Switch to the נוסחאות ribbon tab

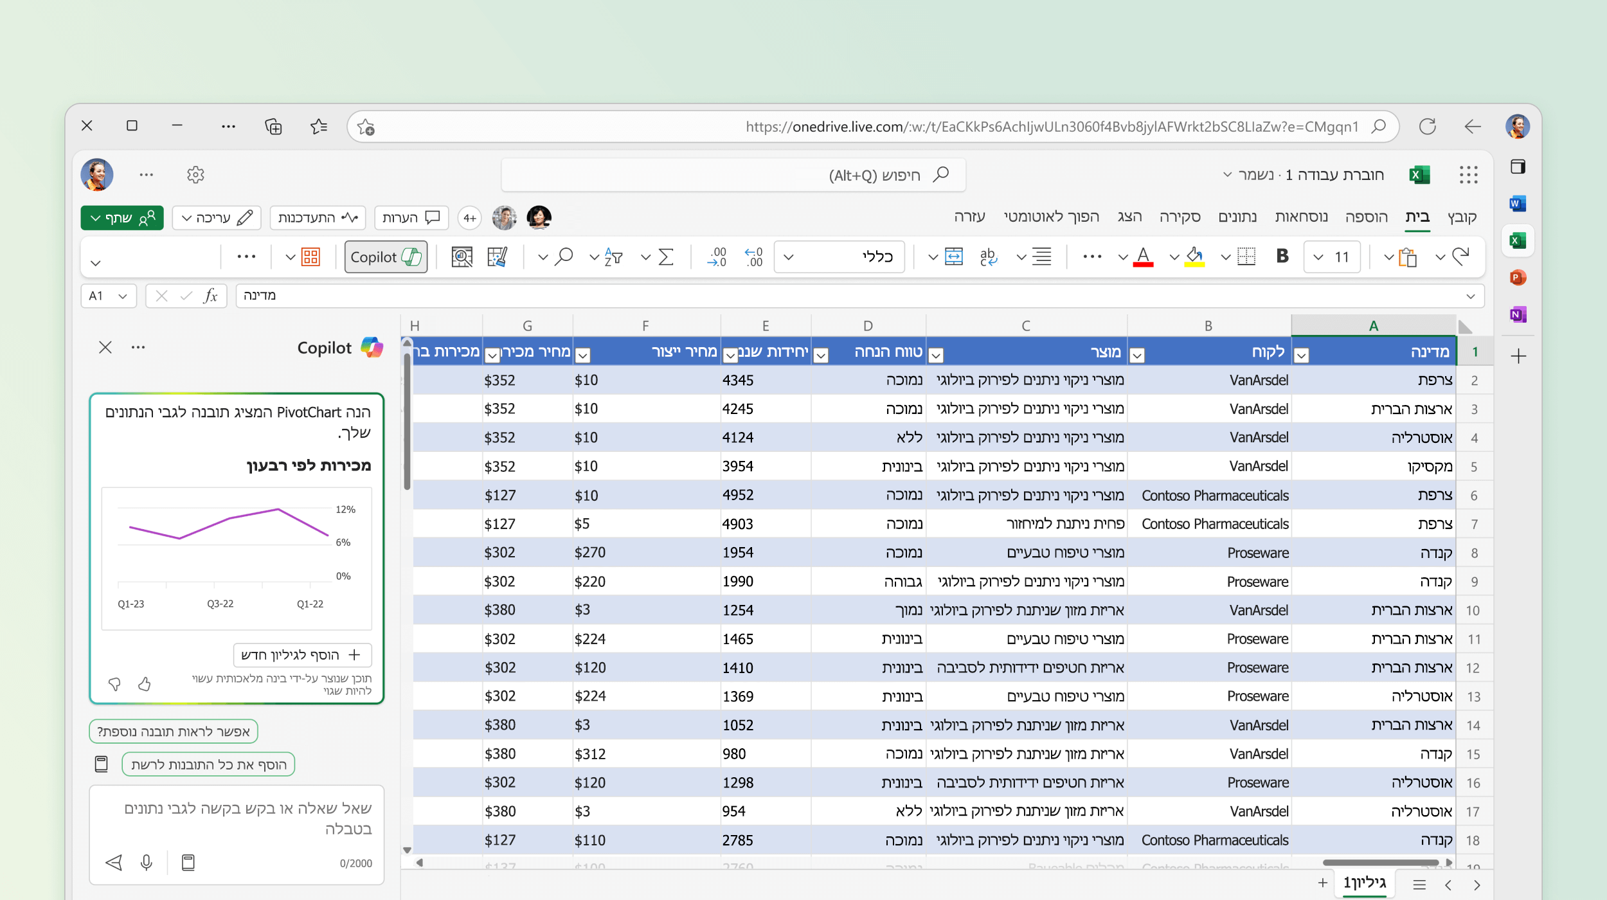[x=1301, y=217]
